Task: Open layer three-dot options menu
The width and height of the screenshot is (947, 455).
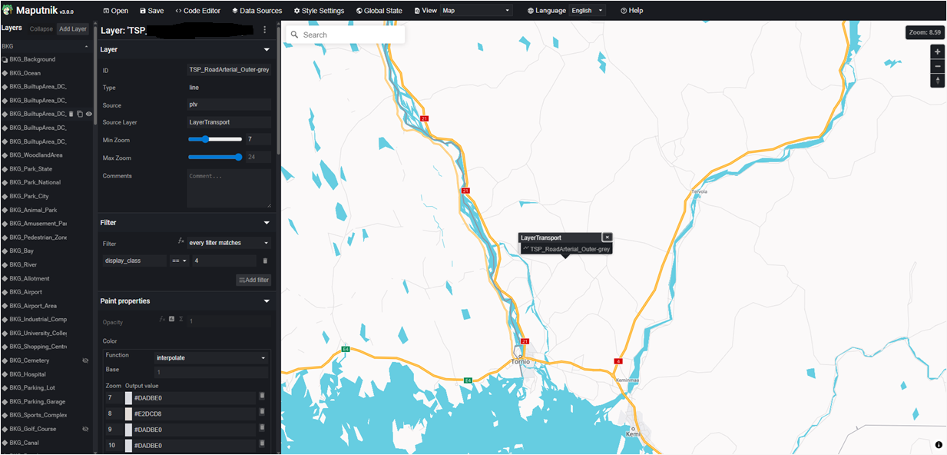Action: coord(265,30)
